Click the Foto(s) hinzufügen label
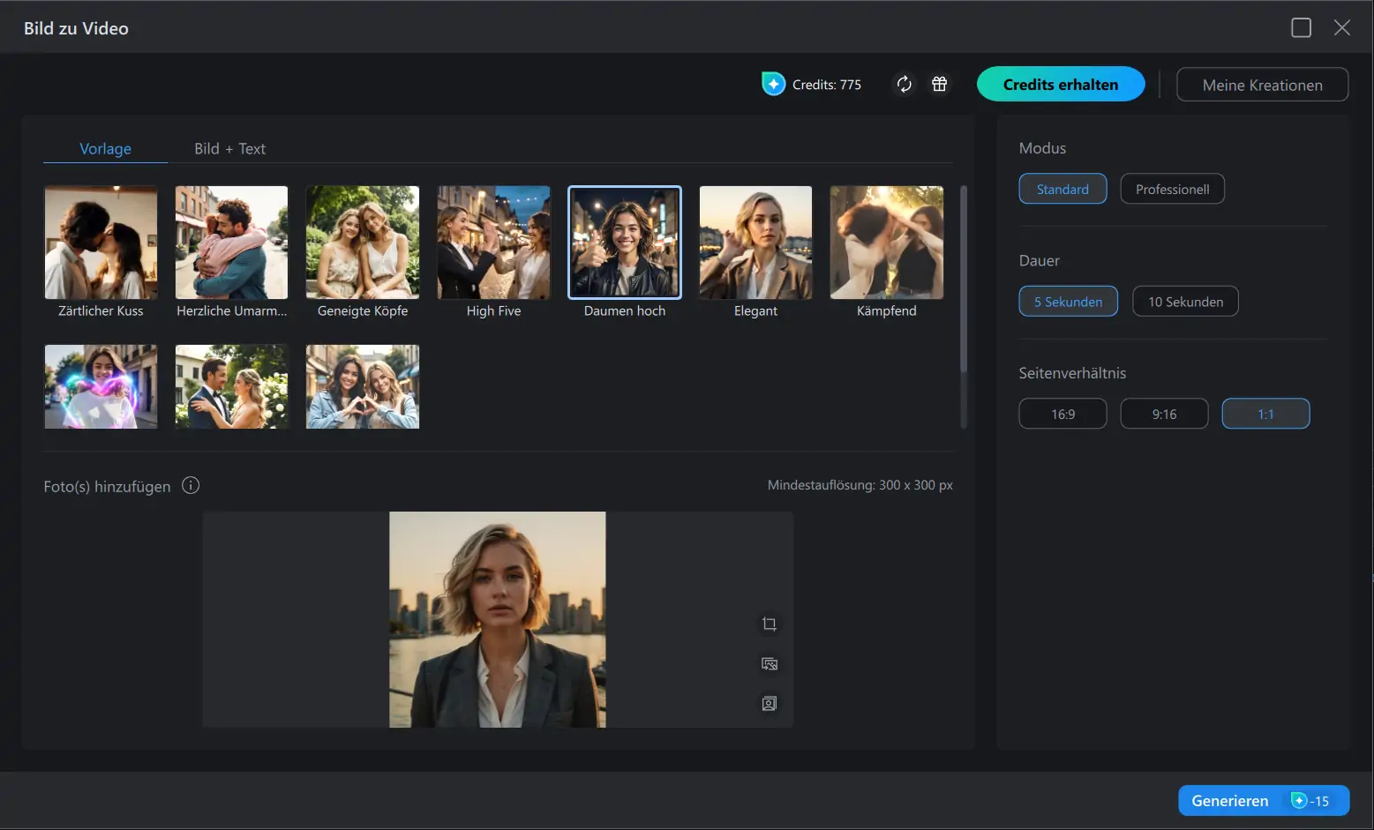Image resolution: width=1374 pixels, height=830 pixels. coord(107,486)
